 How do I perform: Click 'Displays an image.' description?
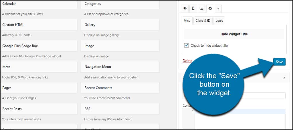tap(97, 56)
